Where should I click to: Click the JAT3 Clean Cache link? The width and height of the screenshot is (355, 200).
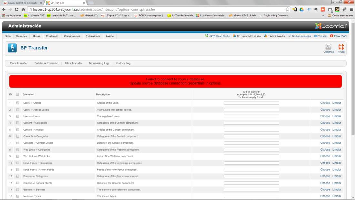click(217, 36)
